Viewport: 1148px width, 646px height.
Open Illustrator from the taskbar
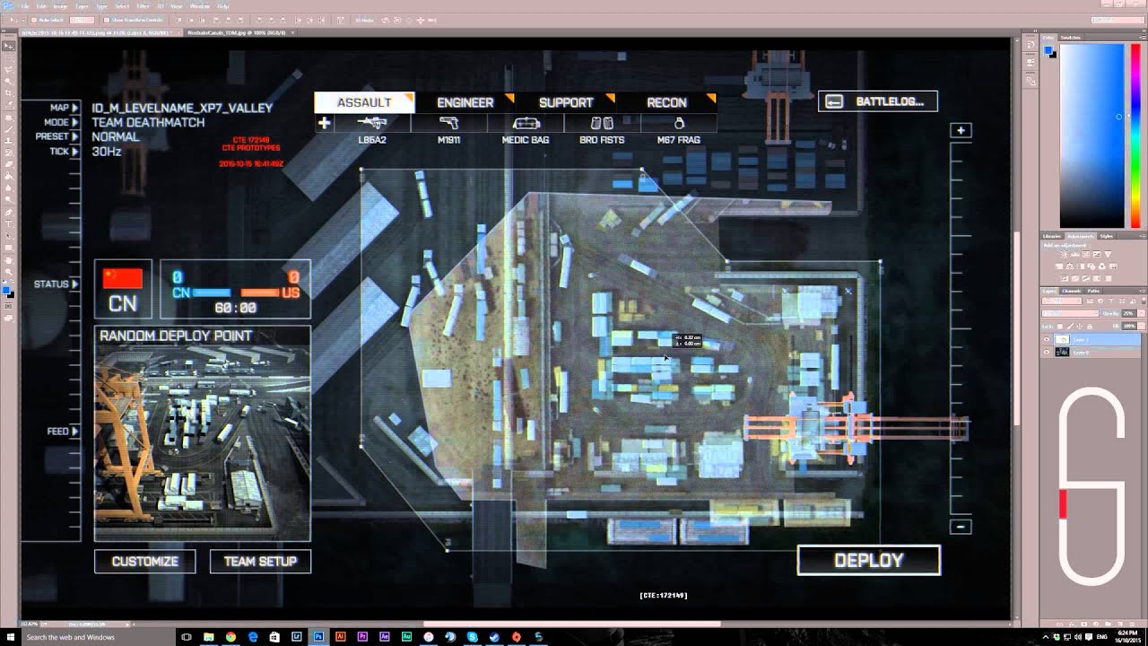pos(341,636)
